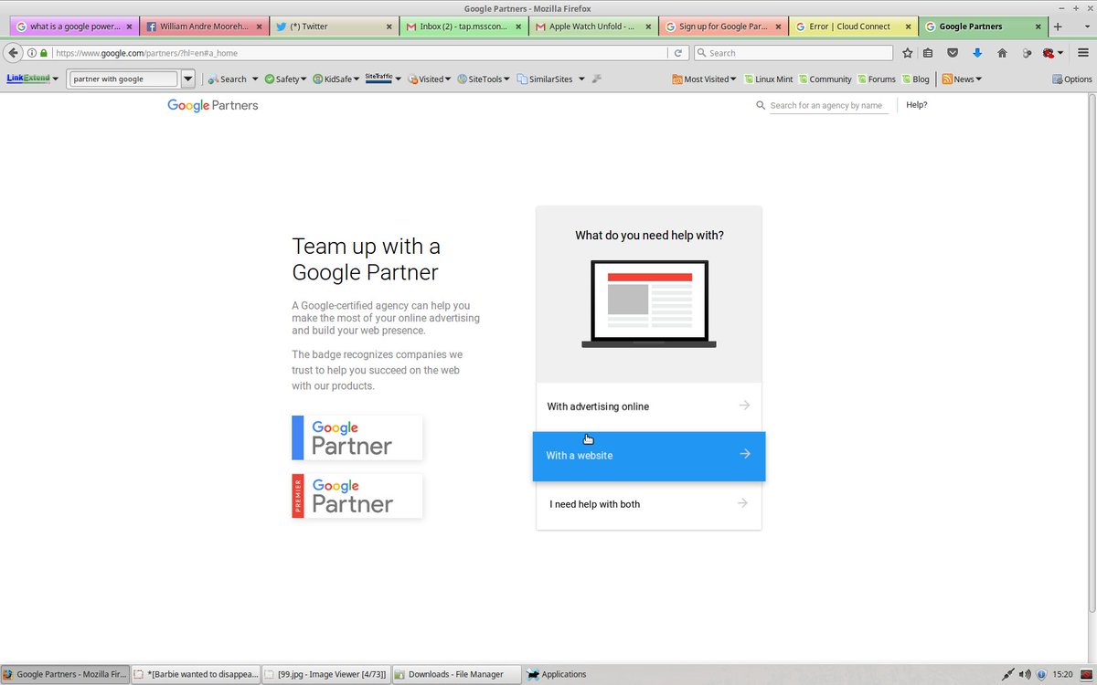Screen dimensions: 1097x685
Task: Click the Firefox search bar
Action: pyautogui.click(x=793, y=53)
